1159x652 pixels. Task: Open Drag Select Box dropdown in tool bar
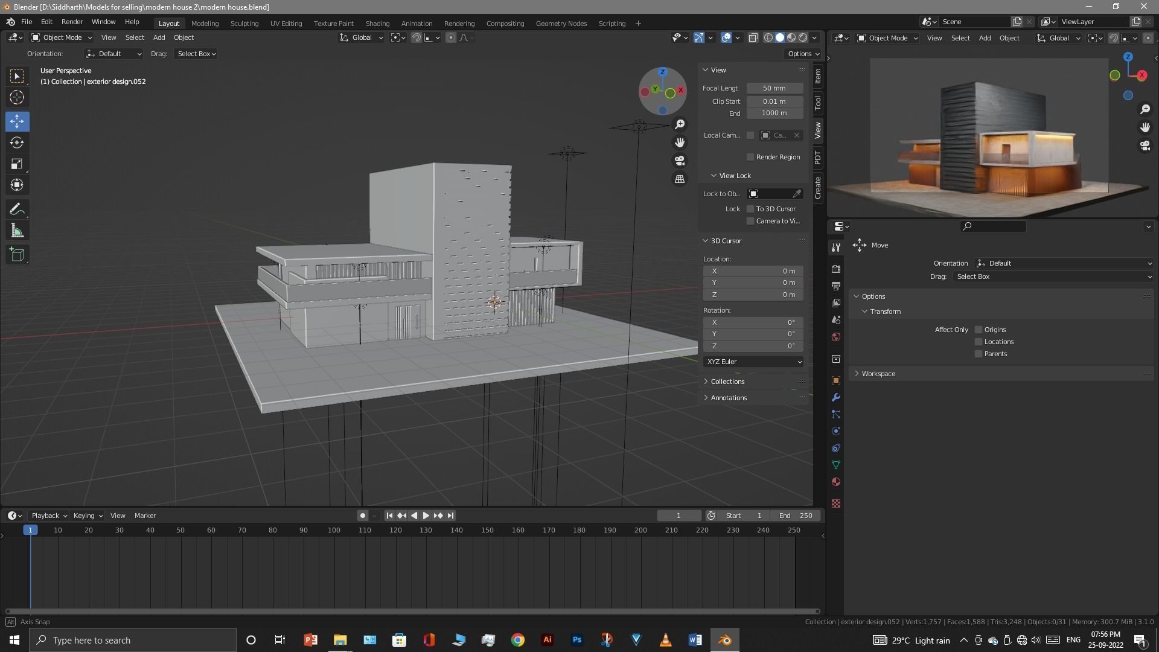coord(196,54)
